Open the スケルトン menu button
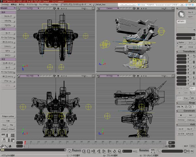196x157 pixels. tap(8, 46)
